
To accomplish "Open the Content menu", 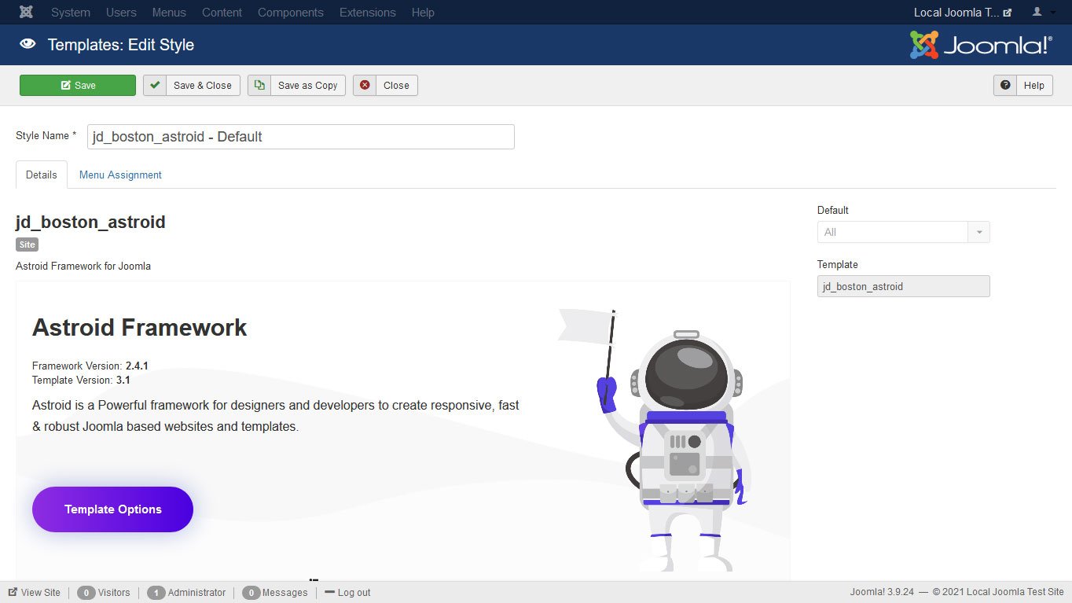I will click(x=222, y=13).
